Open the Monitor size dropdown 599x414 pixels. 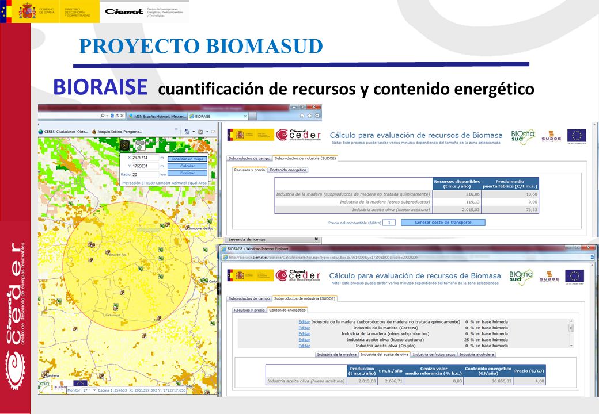click(94, 390)
